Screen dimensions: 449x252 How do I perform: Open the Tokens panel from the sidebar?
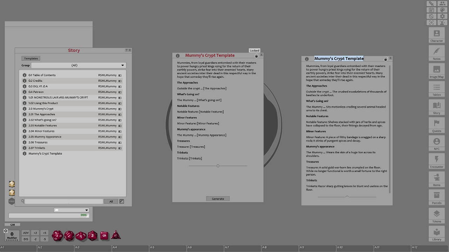(x=436, y=216)
